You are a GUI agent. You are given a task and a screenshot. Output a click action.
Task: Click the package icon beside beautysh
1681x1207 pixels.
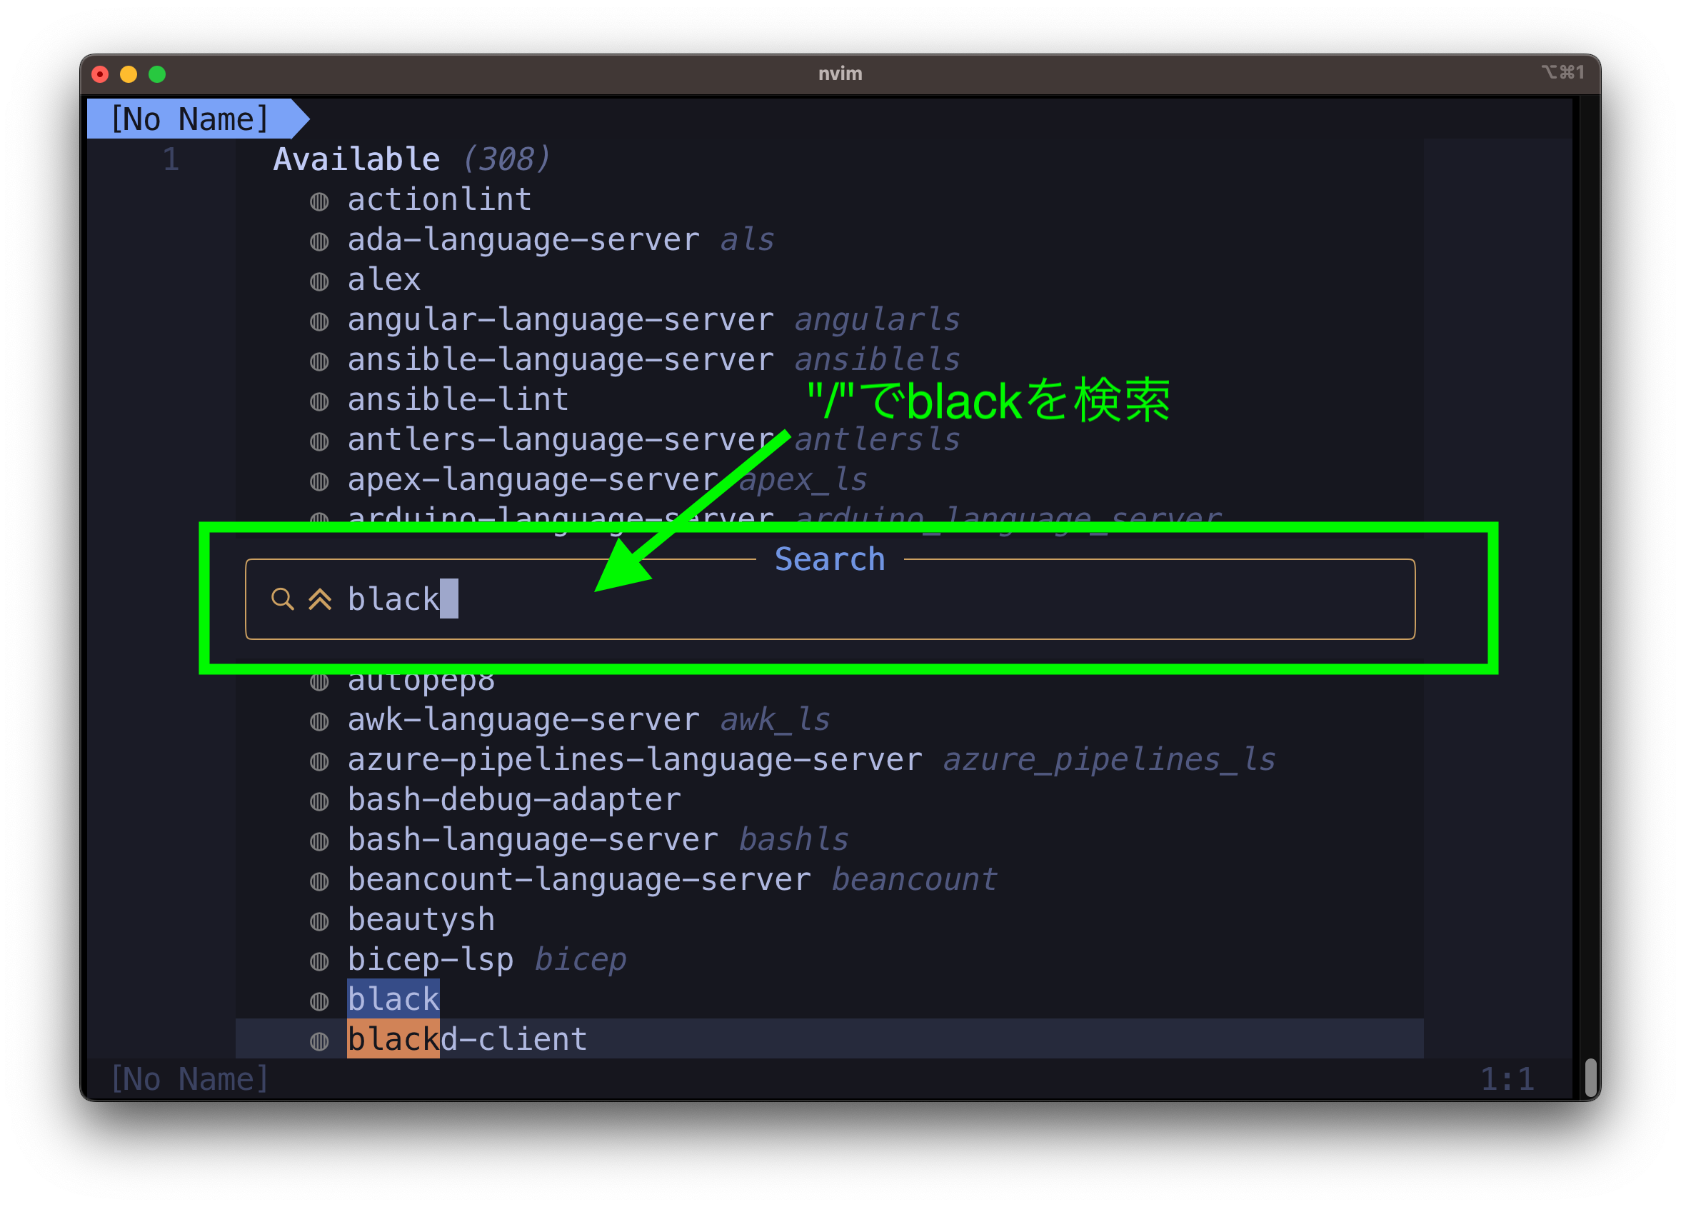click(318, 922)
